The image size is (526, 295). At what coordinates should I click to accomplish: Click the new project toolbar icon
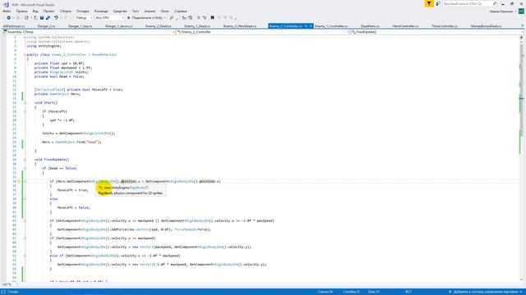click(26, 18)
